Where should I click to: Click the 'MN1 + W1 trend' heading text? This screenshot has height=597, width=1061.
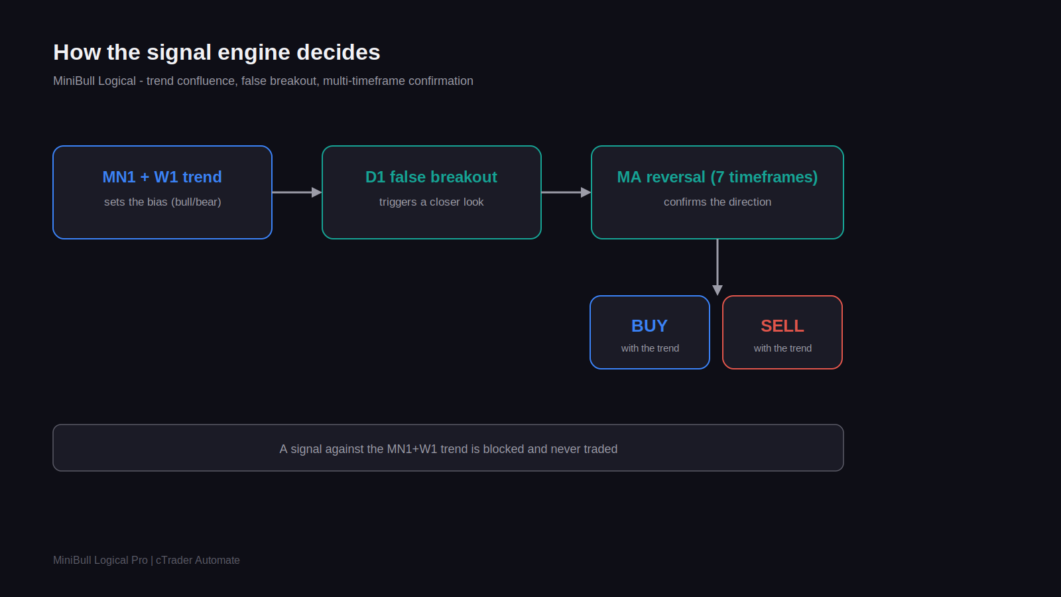(162, 177)
